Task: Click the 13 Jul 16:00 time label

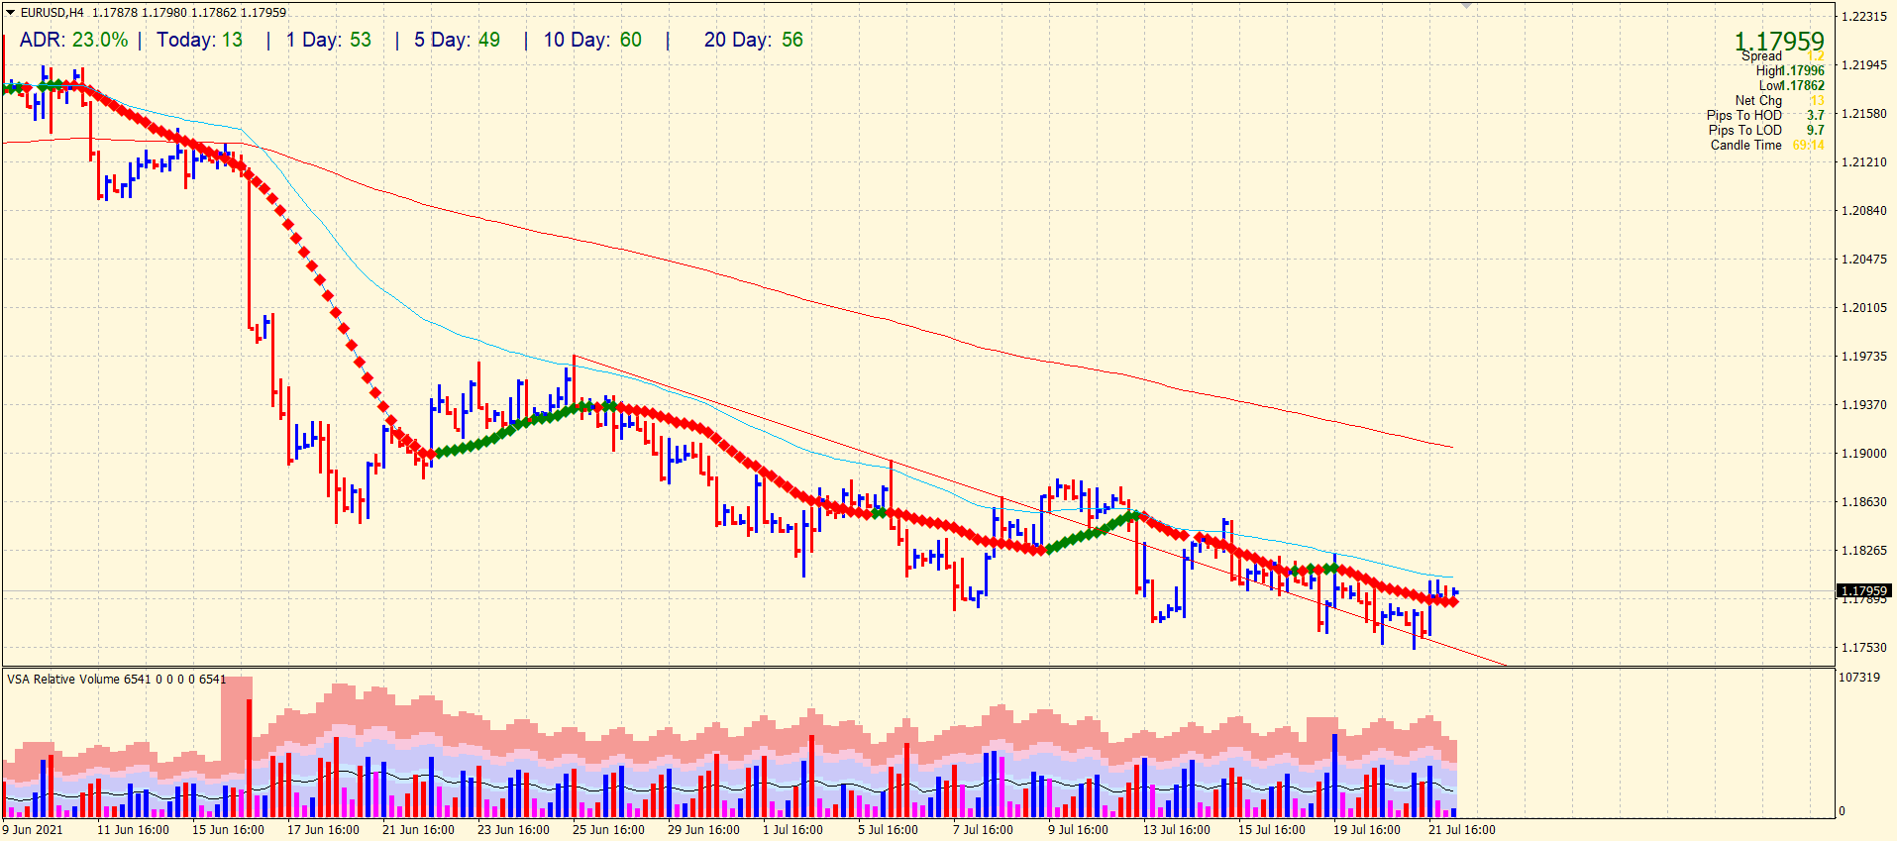Action: [1177, 830]
